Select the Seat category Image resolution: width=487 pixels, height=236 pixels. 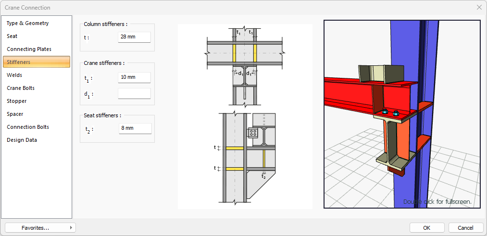tap(12, 36)
